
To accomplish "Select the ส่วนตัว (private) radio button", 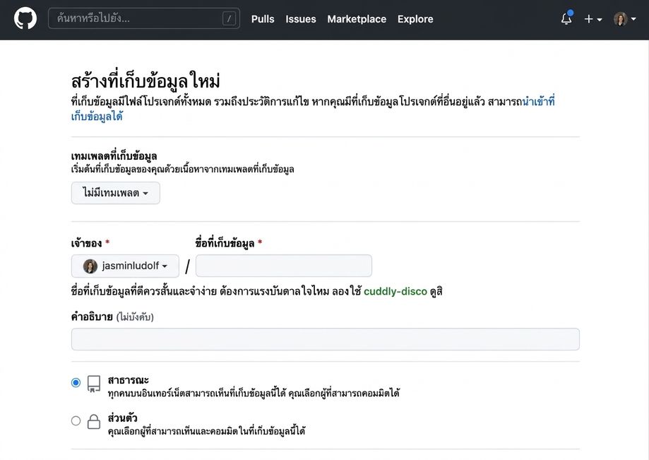I will (x=76, y=420).
